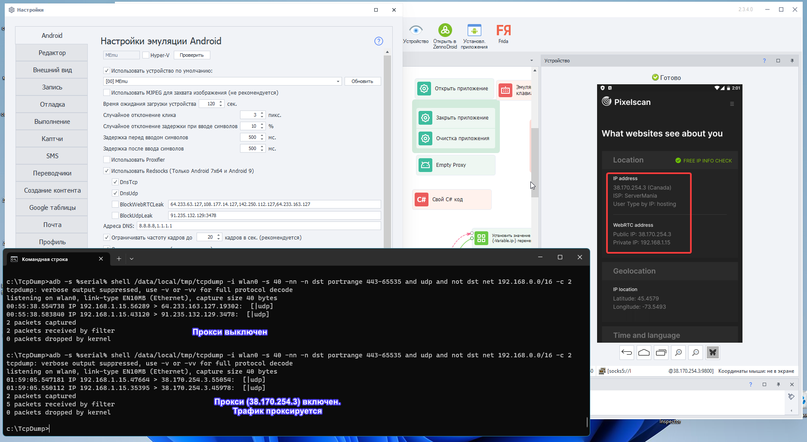Open the Капчи settings tab

pos(52,139)
